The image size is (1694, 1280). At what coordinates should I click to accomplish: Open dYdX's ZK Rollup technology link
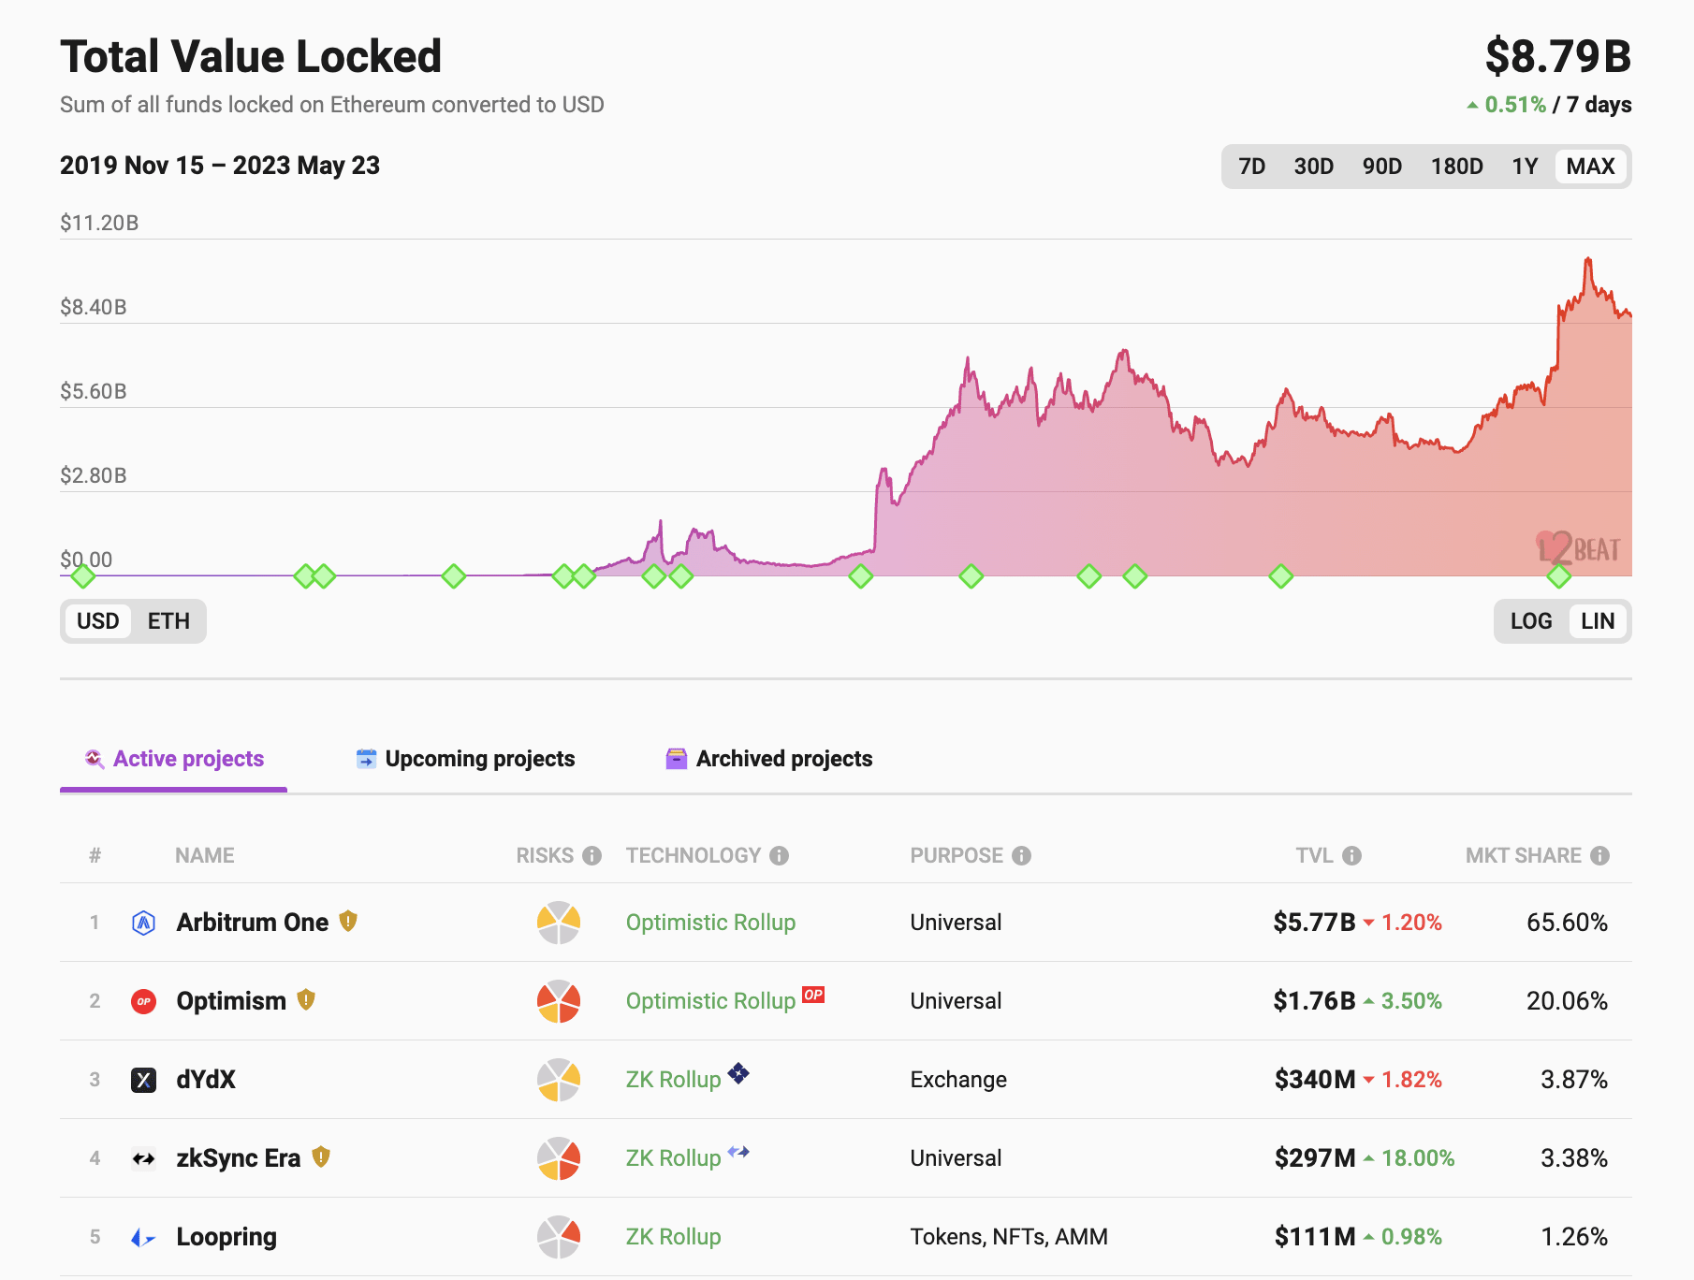click(672, 1079)
